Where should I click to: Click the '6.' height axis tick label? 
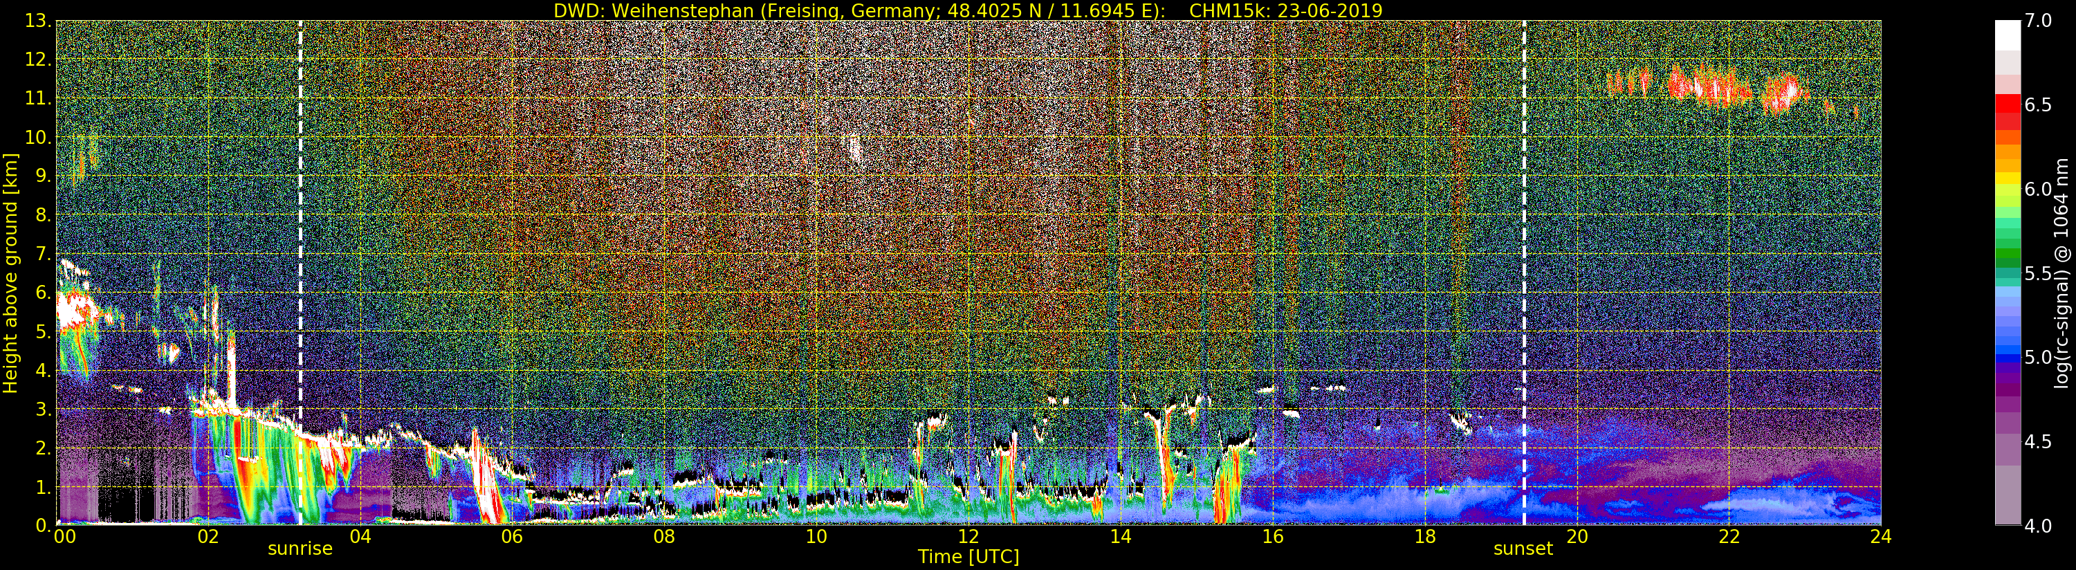[43, 292]
